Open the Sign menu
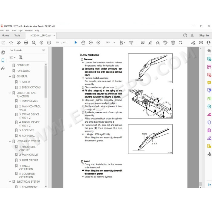 [20, 30]
